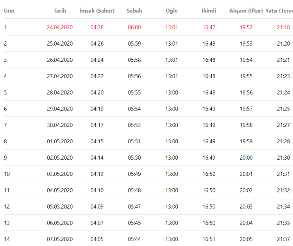Click the highlighted date 24.04.2020
Screen dimensions: 293x246
pyautogui.click(x=60, y=27)
